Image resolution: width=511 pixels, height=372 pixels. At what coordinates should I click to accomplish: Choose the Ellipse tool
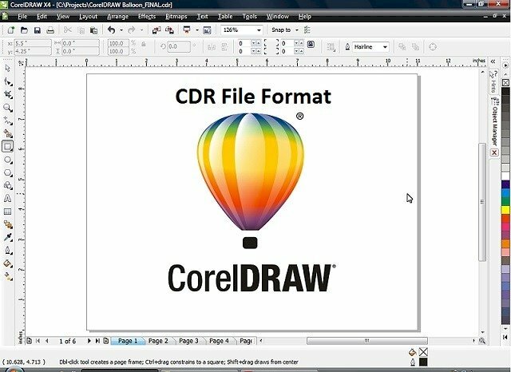(8, 159)
